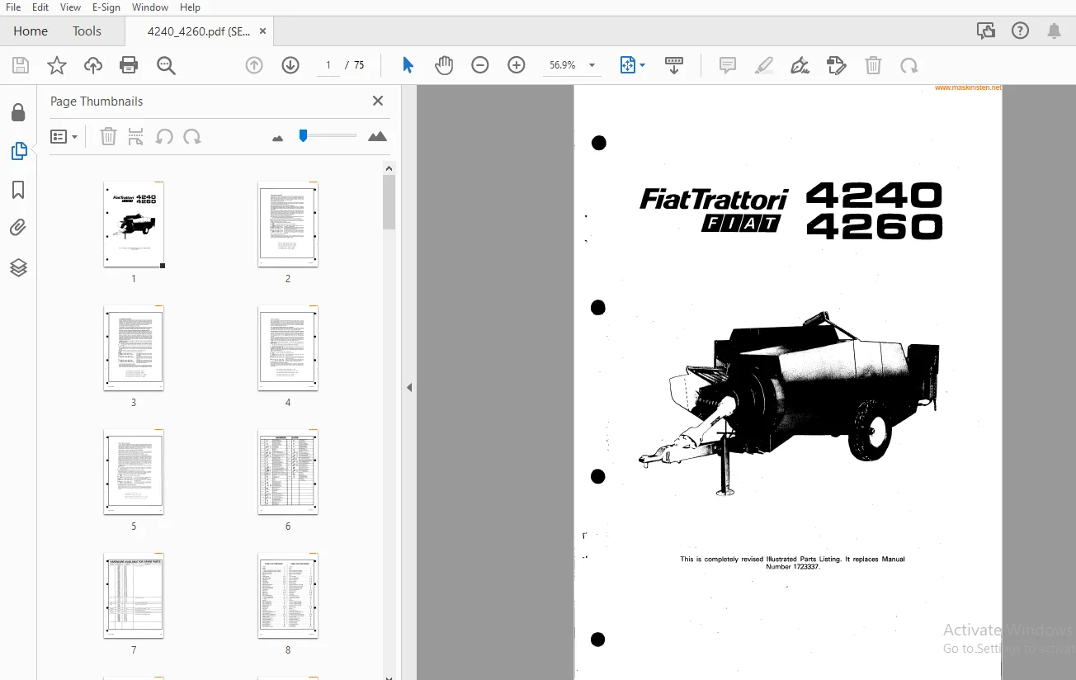Open the notifications bell

pos(1055,31)
